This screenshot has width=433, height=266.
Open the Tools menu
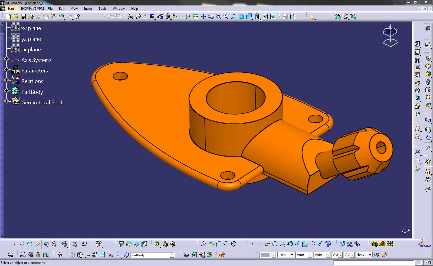(x=102, y=9)
